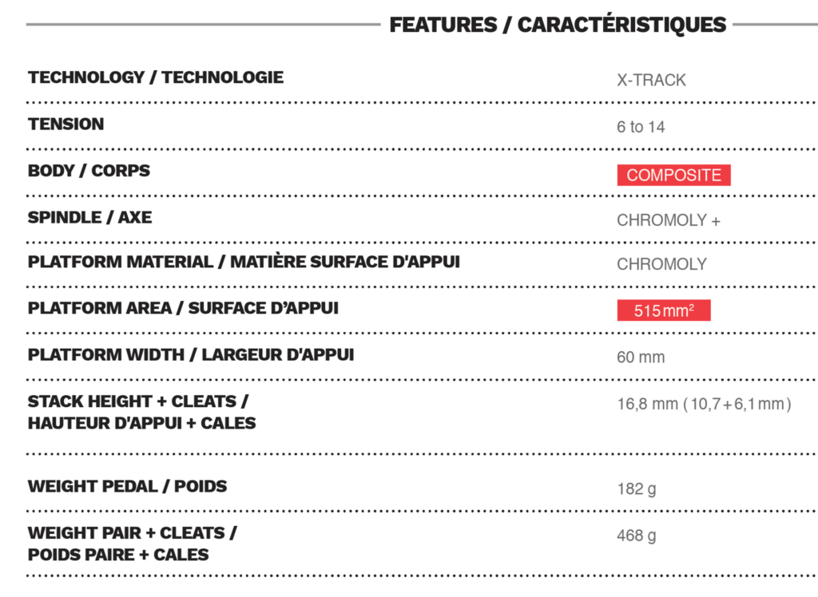This screenshot has width=818, height=597.
Task: Select the Platform Width / Largeur d'appui label
Action: pos(191,354)
